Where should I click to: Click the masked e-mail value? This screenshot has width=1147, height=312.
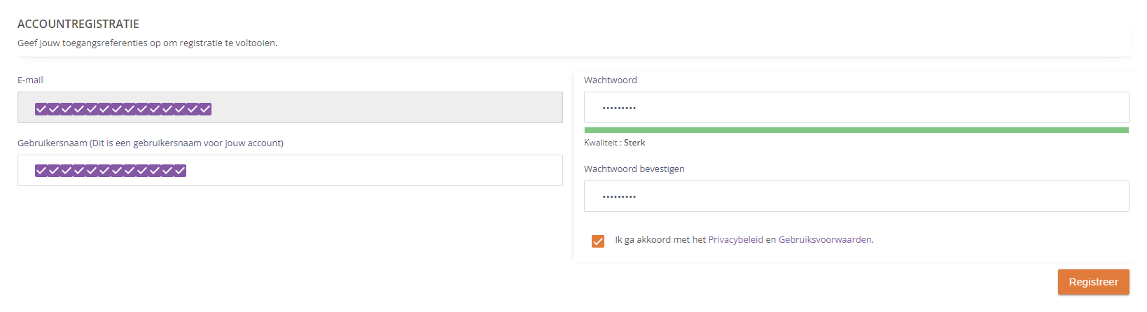(x=123, y=109)
